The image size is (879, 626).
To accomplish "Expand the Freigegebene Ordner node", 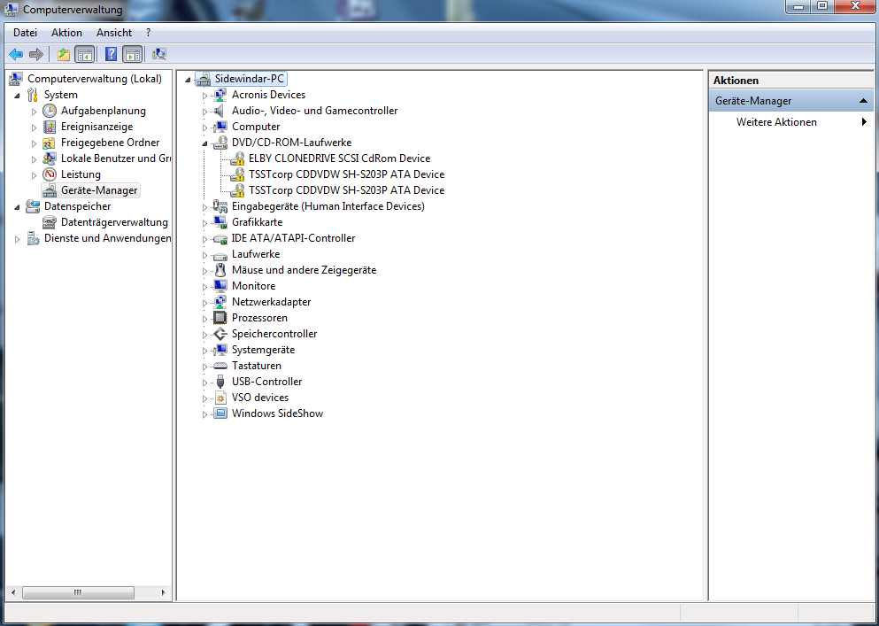I will (x=35, y=143).
